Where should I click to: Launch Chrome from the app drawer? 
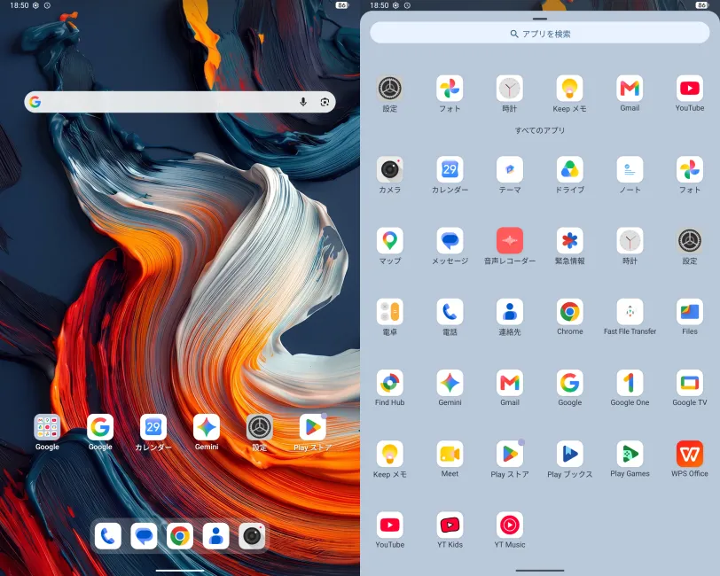(x=569, y=312)
